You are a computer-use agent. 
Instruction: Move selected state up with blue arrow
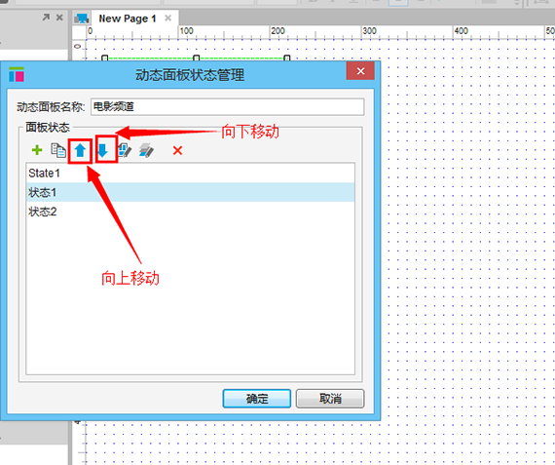pos(81,151)
